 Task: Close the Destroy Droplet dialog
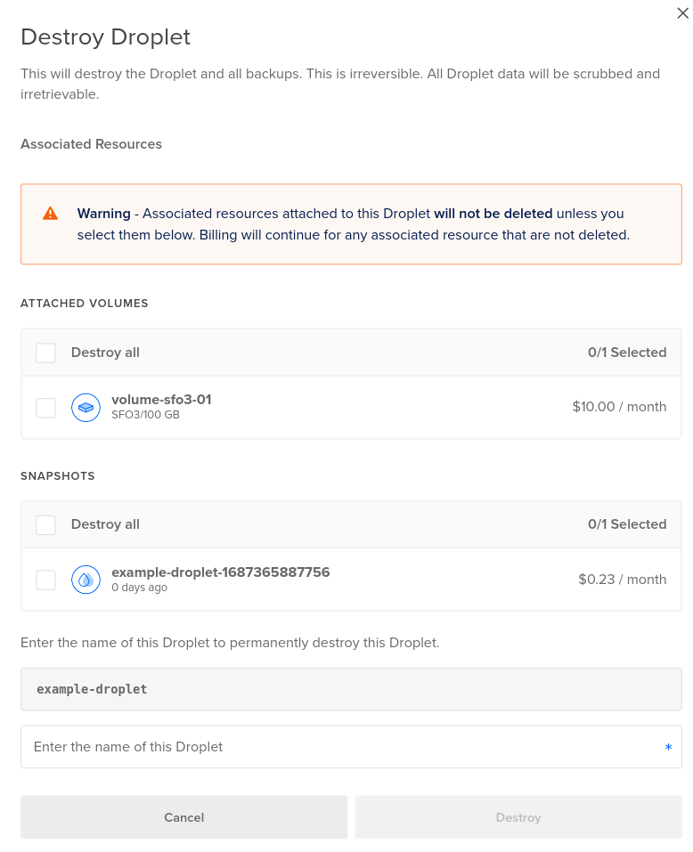point(682,13)
